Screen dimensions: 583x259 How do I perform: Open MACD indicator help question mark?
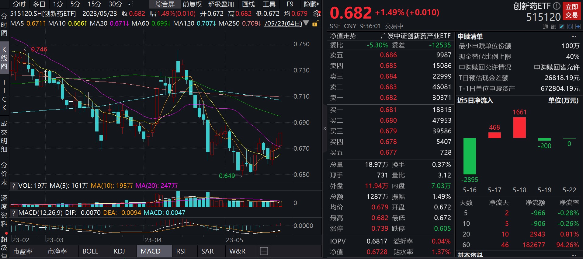(14, 213)
